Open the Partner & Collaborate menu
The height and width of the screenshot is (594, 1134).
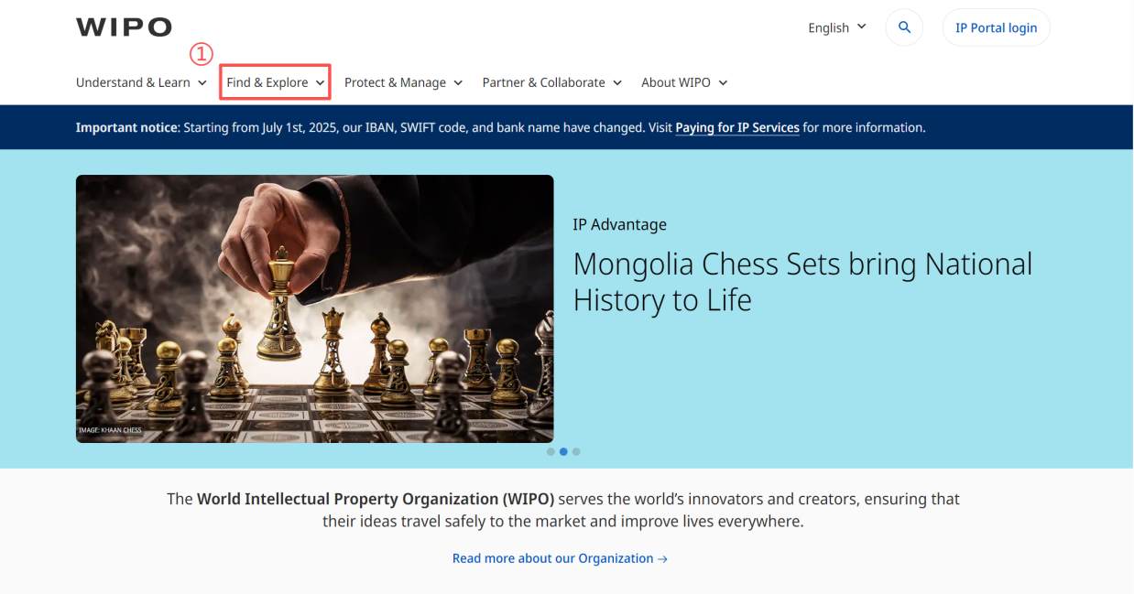click(551, 82)
